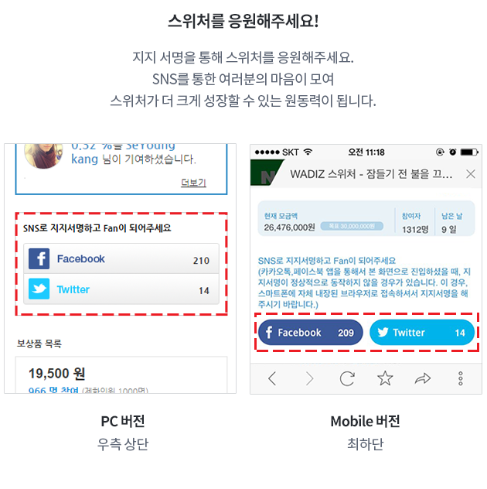The height and width of the screenshot is (489, 487).
Task: Tap the share arrow icon
Action: (x=423, y=378)
